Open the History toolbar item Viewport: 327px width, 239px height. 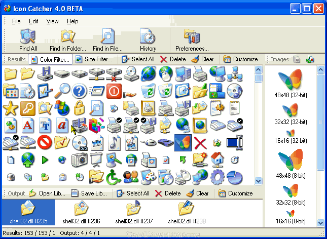pos(148,40)
